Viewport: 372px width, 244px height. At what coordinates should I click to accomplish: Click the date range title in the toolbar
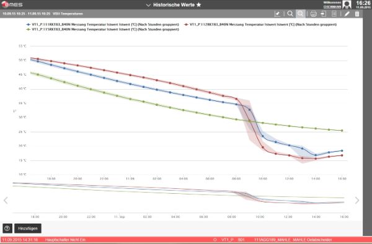[x=43, y=14]
